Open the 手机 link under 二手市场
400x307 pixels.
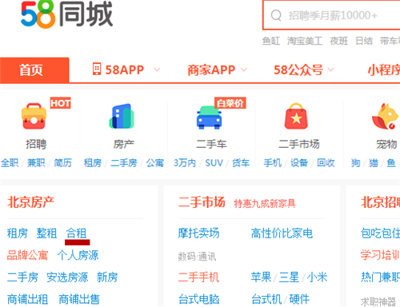[x=273, y=163]
